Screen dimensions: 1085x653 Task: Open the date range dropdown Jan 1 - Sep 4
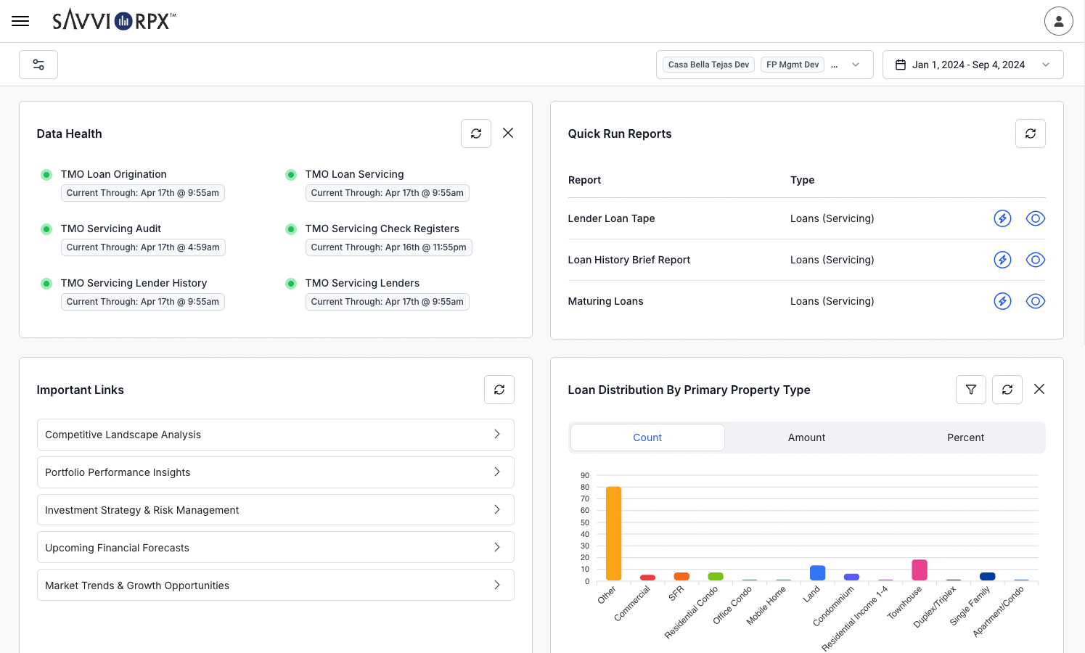(x=973, y=65)
